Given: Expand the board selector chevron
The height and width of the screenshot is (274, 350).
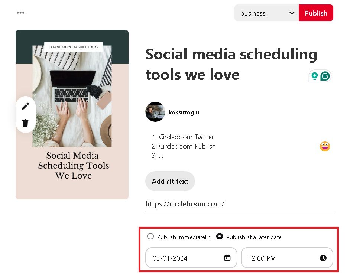Looking at the screenshot, I should (x=292, y=13).
